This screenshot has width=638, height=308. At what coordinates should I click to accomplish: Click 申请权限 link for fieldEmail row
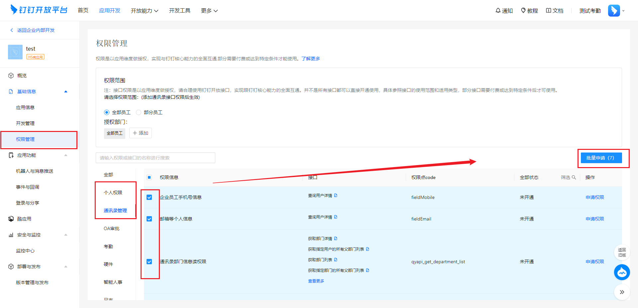594,219
